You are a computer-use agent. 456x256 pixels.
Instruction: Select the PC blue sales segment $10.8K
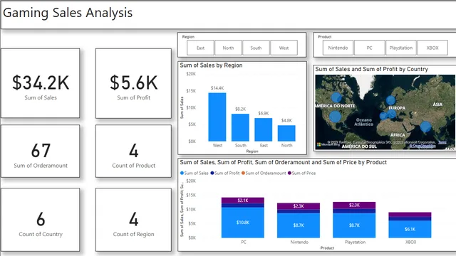pyautogui.click(x=243, y=223)
